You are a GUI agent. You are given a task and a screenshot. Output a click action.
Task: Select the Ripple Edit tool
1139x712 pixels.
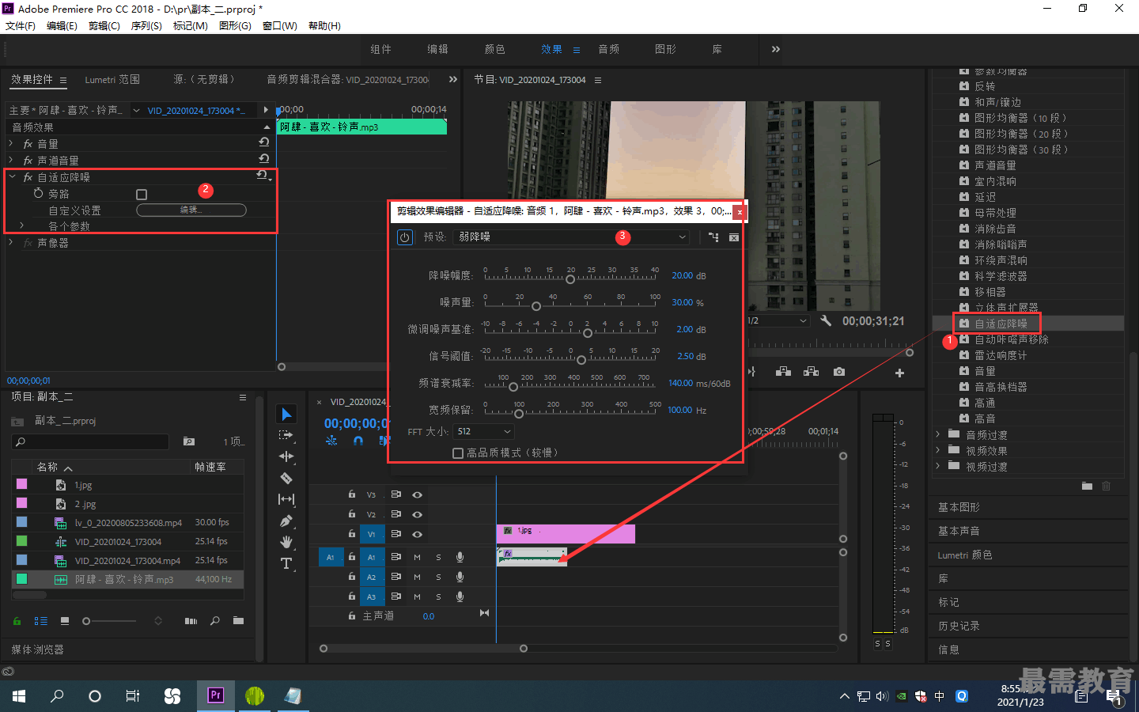286,456
